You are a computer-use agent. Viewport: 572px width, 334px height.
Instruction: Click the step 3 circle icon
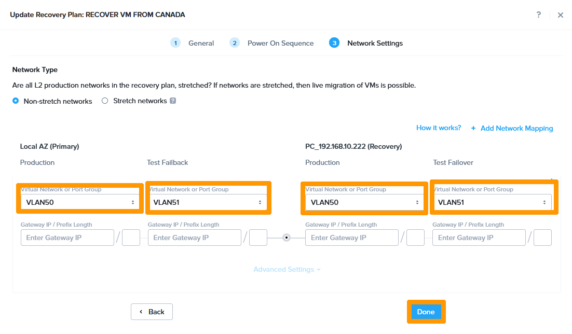coord(334,43)
